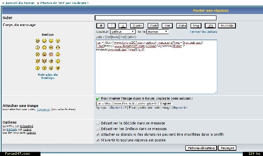Insert the arrow smiley

tap(58, 68)
